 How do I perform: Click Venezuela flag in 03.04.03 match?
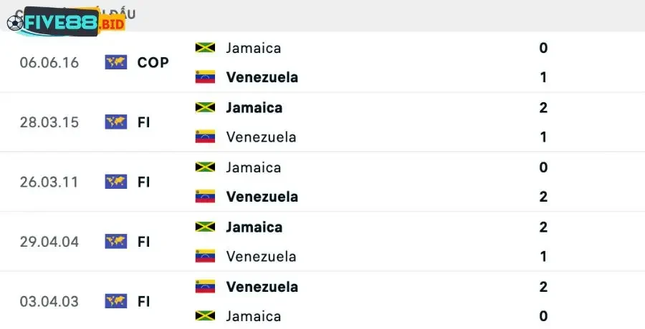coord(205,287)
